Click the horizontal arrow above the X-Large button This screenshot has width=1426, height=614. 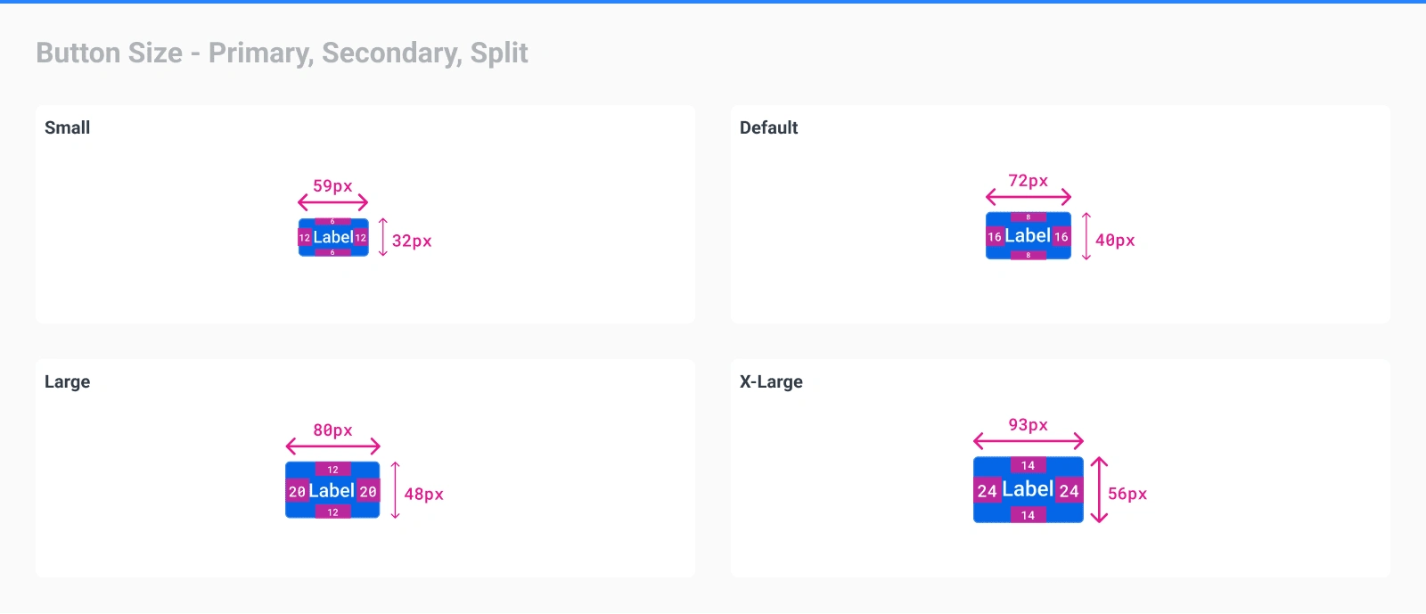(1029, 440)
